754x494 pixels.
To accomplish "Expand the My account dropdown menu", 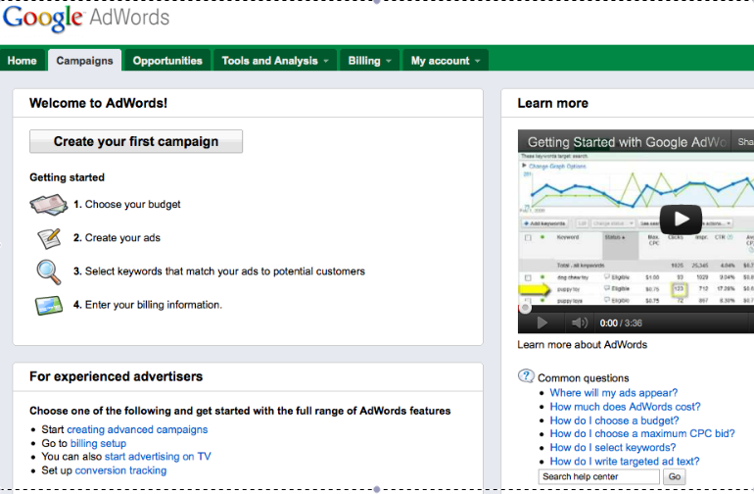I will pos(446,61).
